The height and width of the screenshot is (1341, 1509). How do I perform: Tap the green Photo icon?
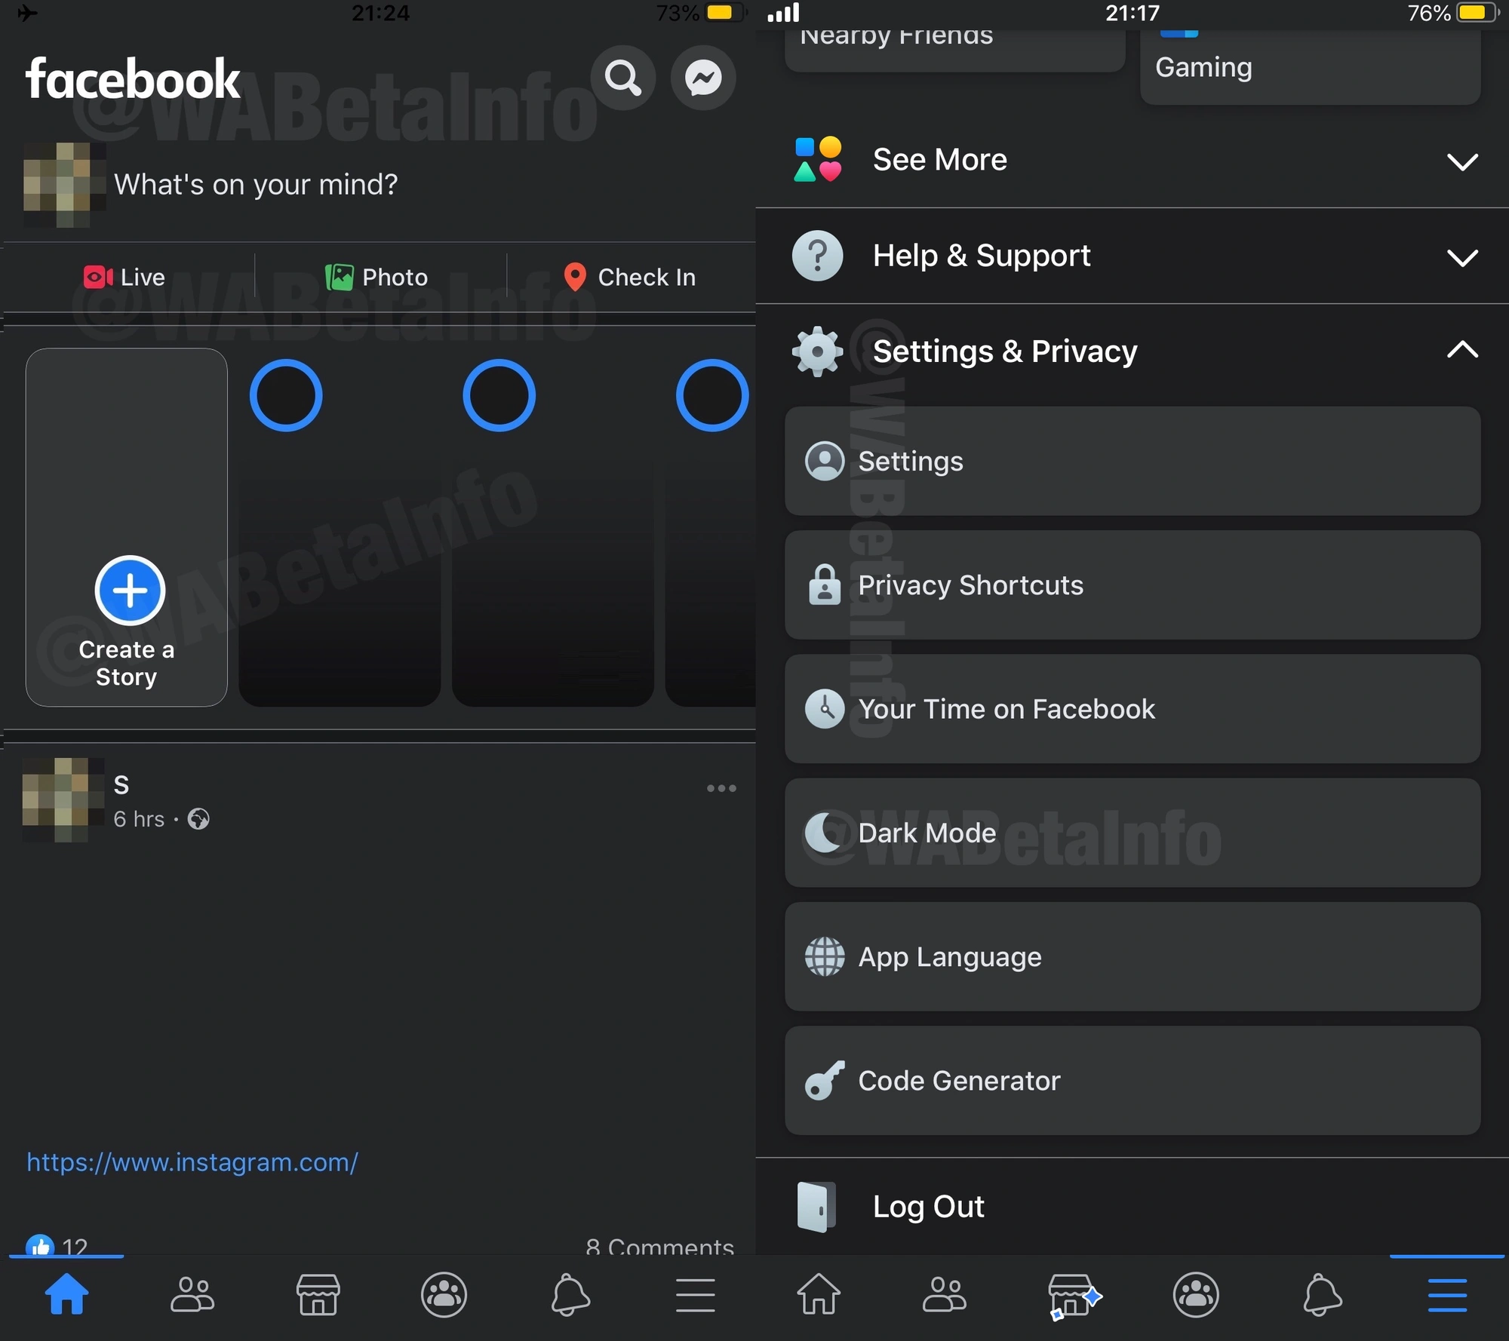[x=339, y=277]
